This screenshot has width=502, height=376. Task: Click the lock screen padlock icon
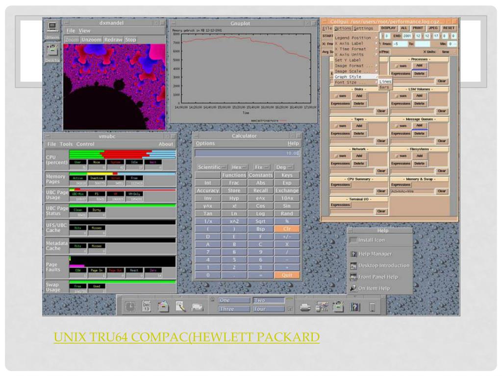pos(212,300)
